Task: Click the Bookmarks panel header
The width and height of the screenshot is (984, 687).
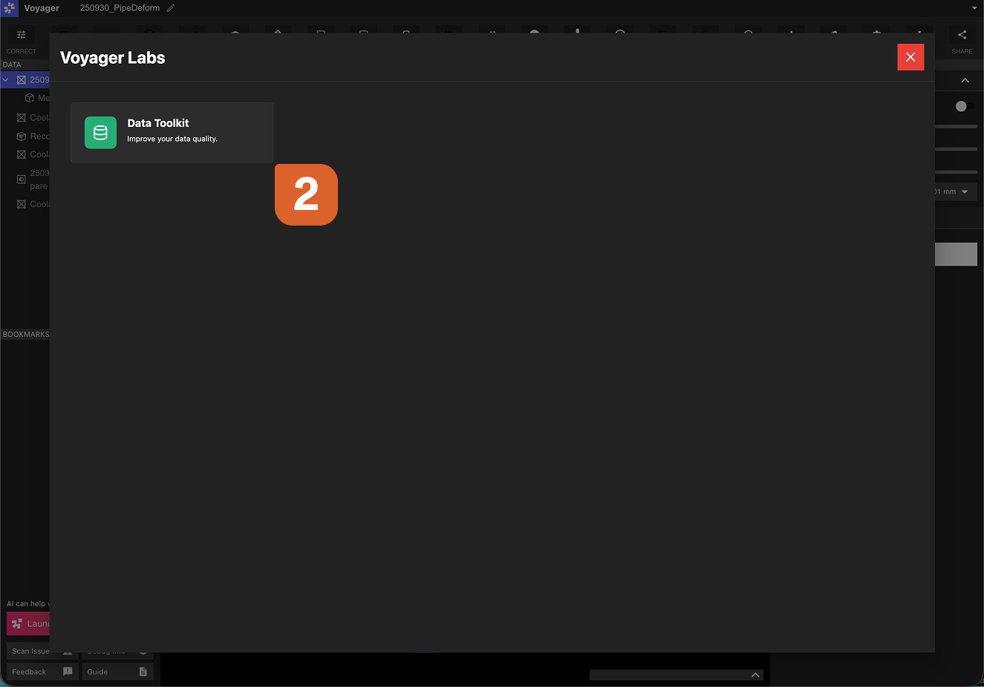Action: (x=25, y=335)
